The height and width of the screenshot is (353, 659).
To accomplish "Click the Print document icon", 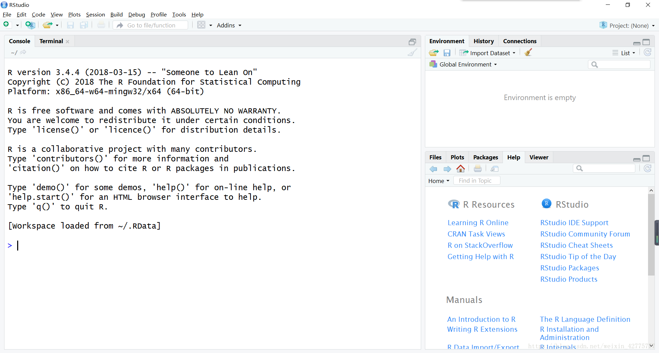I will [x=101, y=25].
